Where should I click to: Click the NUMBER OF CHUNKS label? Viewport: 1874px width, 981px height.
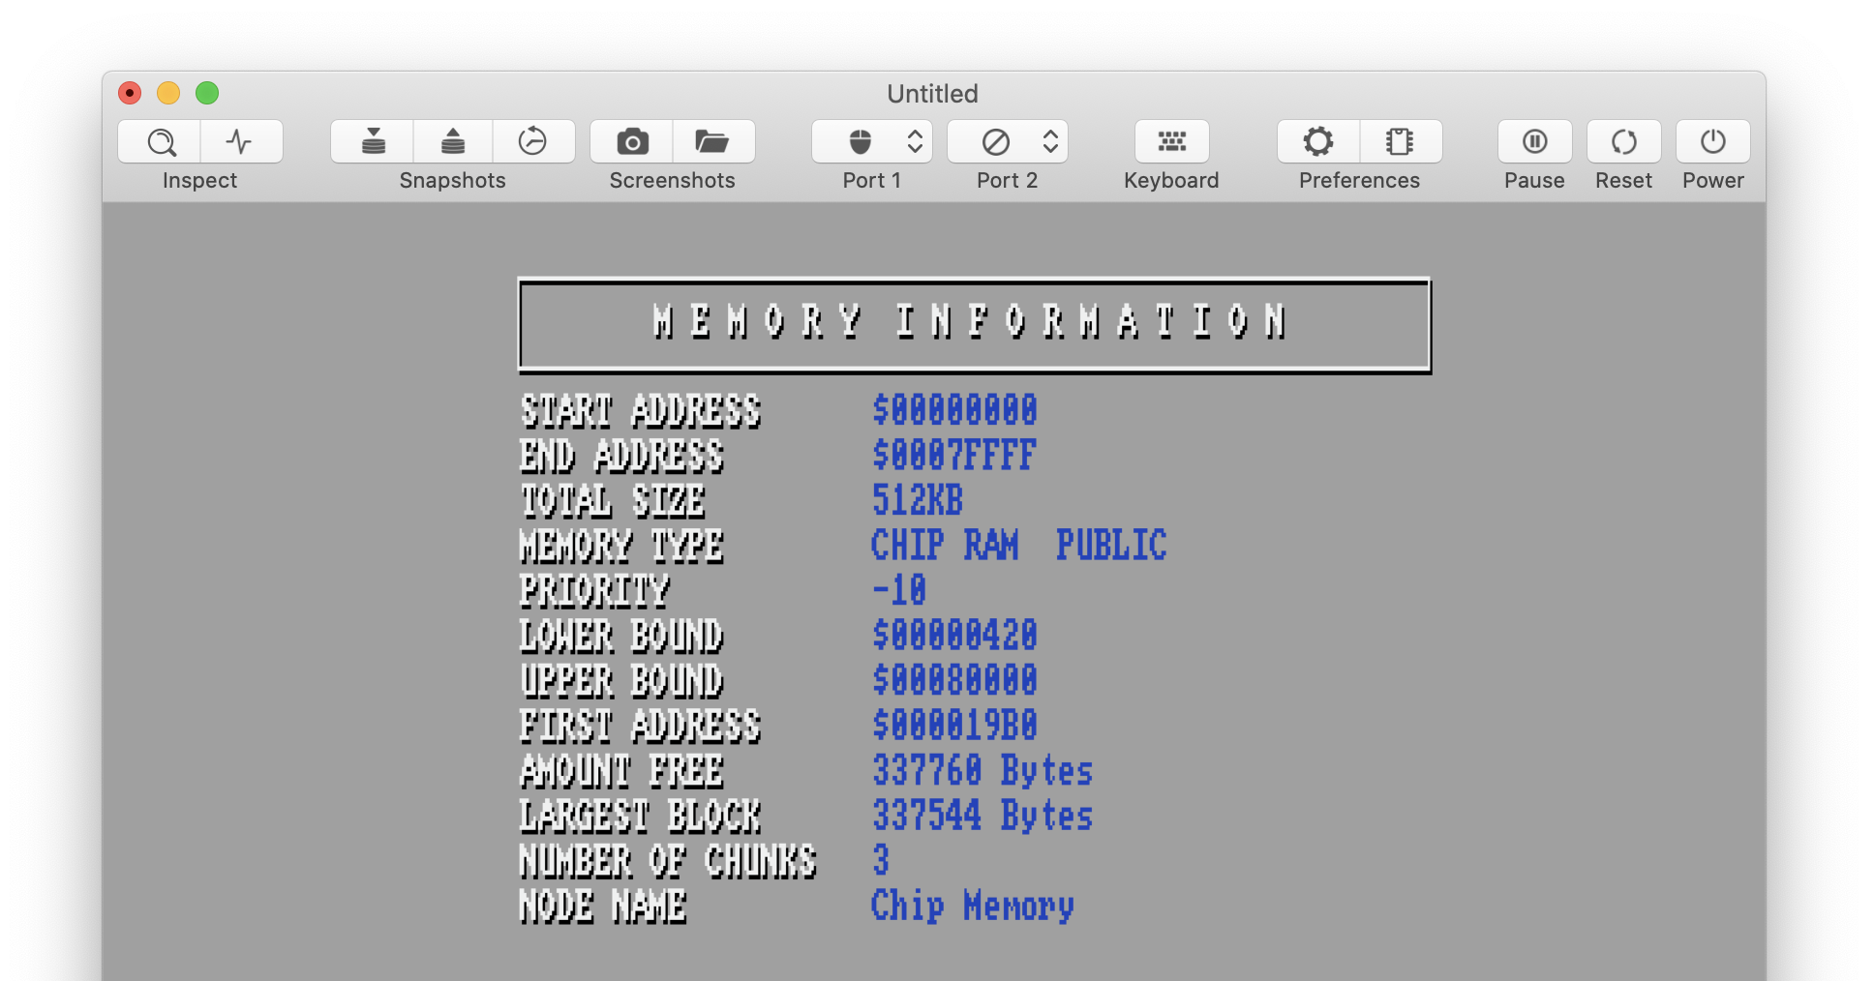click(x=668, y=861)
